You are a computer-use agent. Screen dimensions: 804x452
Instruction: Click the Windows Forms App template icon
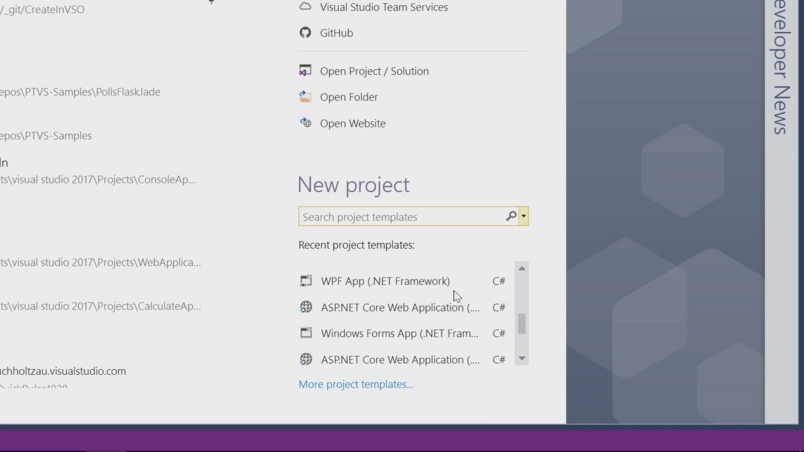[306, 333]
